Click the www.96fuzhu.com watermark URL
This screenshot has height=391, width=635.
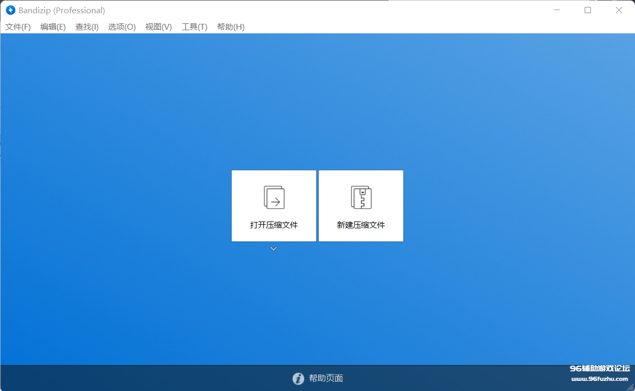(x=599, y=379)
